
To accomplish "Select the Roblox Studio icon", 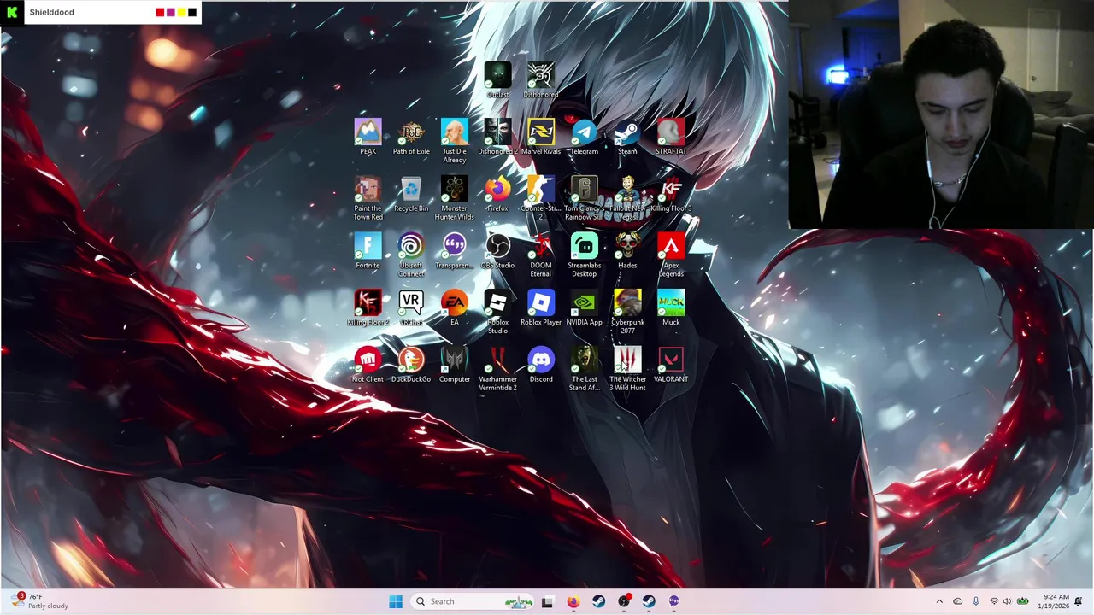I will (x=497, y=312).
